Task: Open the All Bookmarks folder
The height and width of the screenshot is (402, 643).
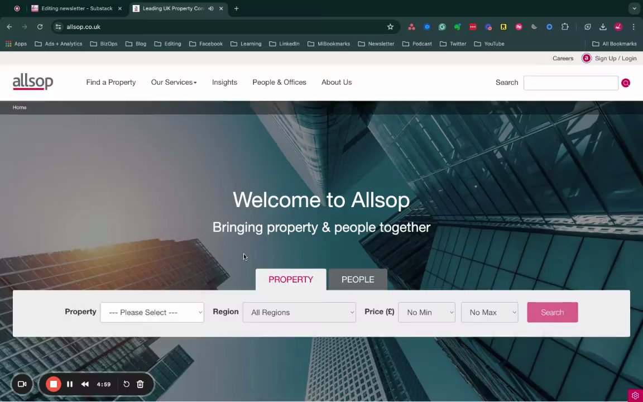Action: 615,44
